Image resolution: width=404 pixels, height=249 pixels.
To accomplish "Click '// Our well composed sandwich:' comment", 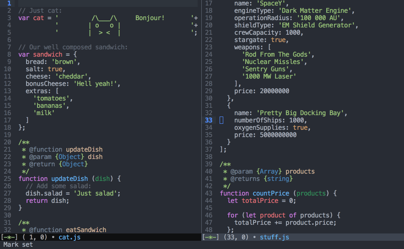I will 73,48.
